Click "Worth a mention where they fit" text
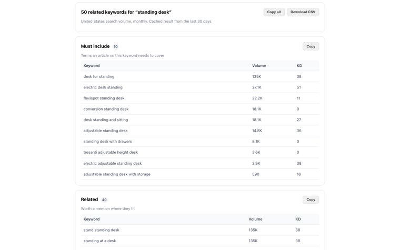The height and width of the screenshot is (250, 400). (108, 208)
